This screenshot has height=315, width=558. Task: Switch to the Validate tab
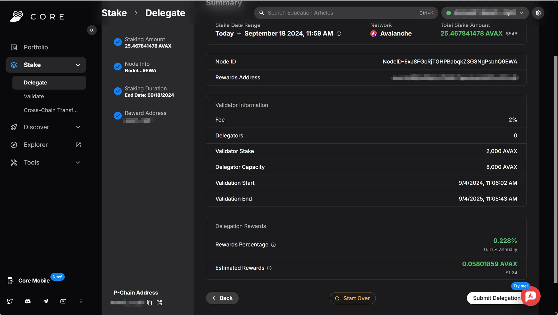point(34,96)
